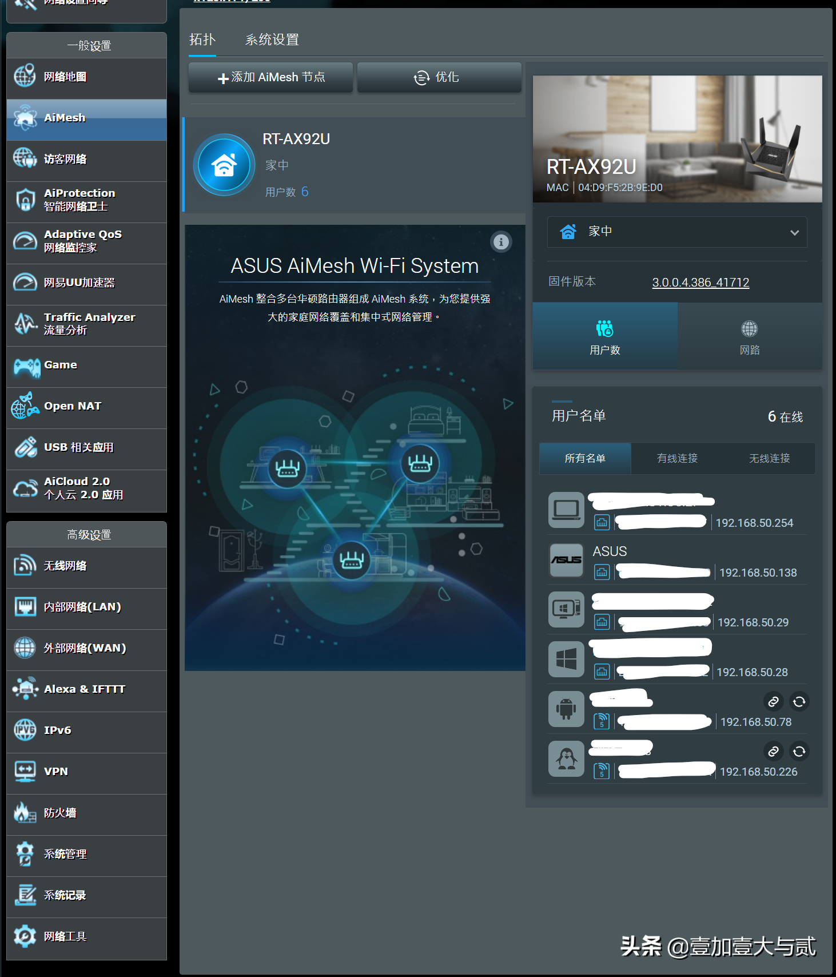Click the RT-AX92U router home icon
Screen dimensions: 836x977
224,165
